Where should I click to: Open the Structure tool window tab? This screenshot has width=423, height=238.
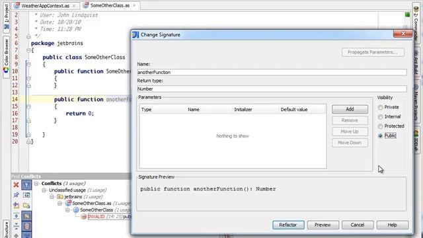click(x=6, y=230)
